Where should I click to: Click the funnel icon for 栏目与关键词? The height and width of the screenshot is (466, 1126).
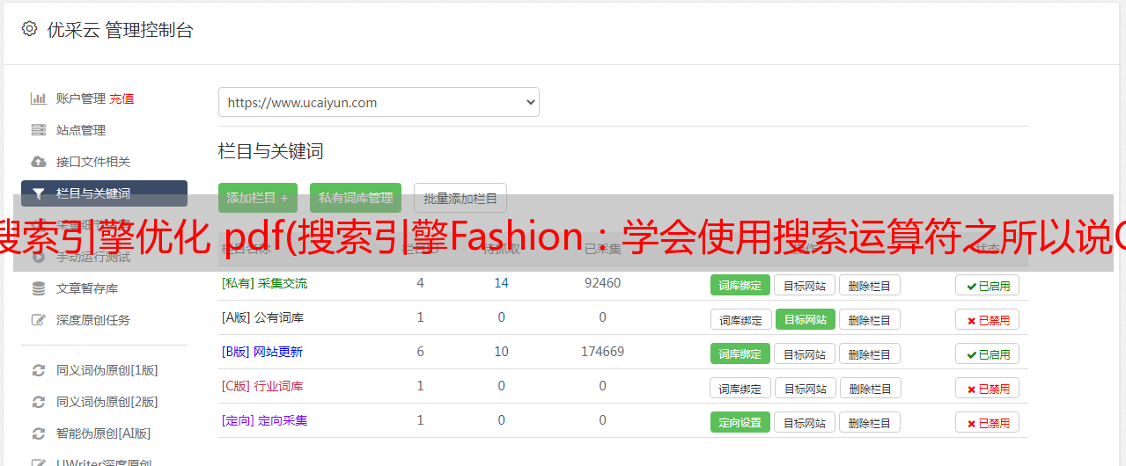[39, 193]
